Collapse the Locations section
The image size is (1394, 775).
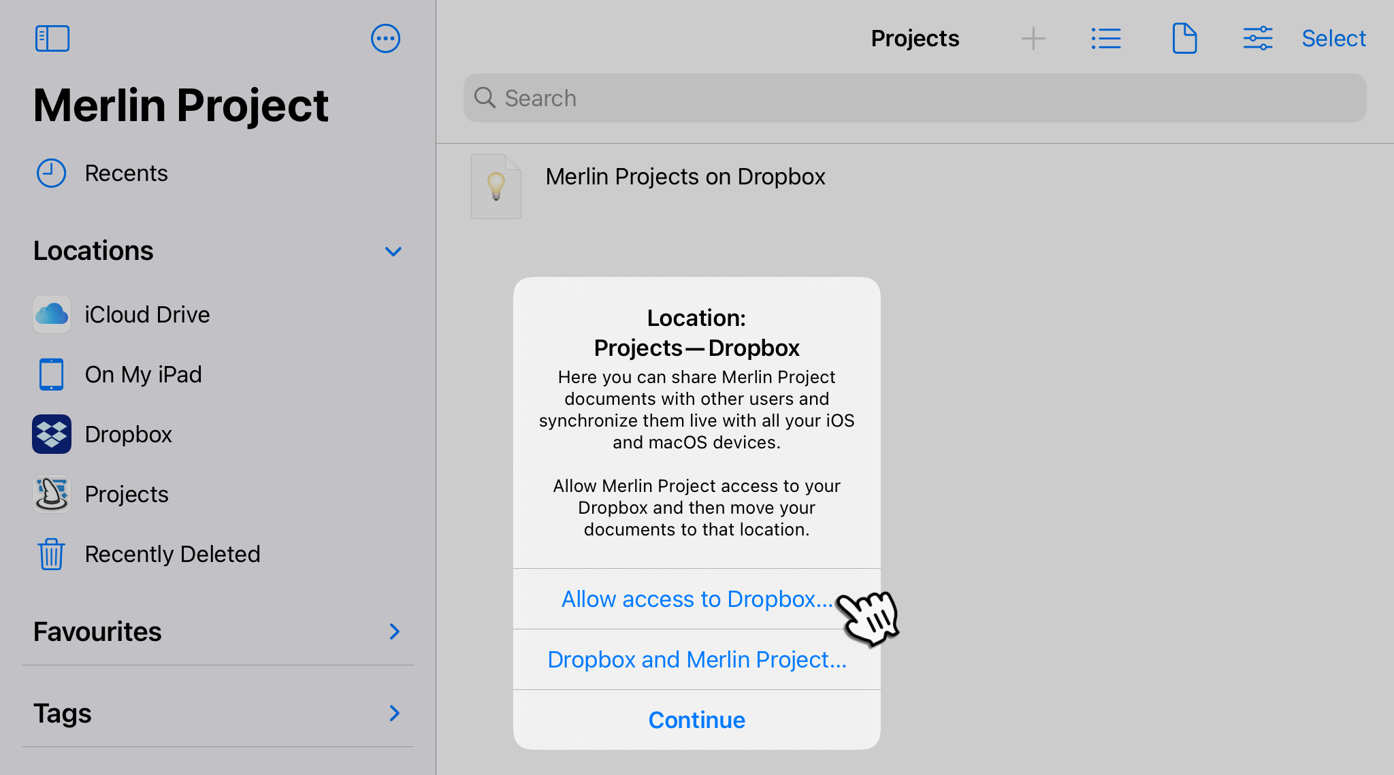pos(393,252)
